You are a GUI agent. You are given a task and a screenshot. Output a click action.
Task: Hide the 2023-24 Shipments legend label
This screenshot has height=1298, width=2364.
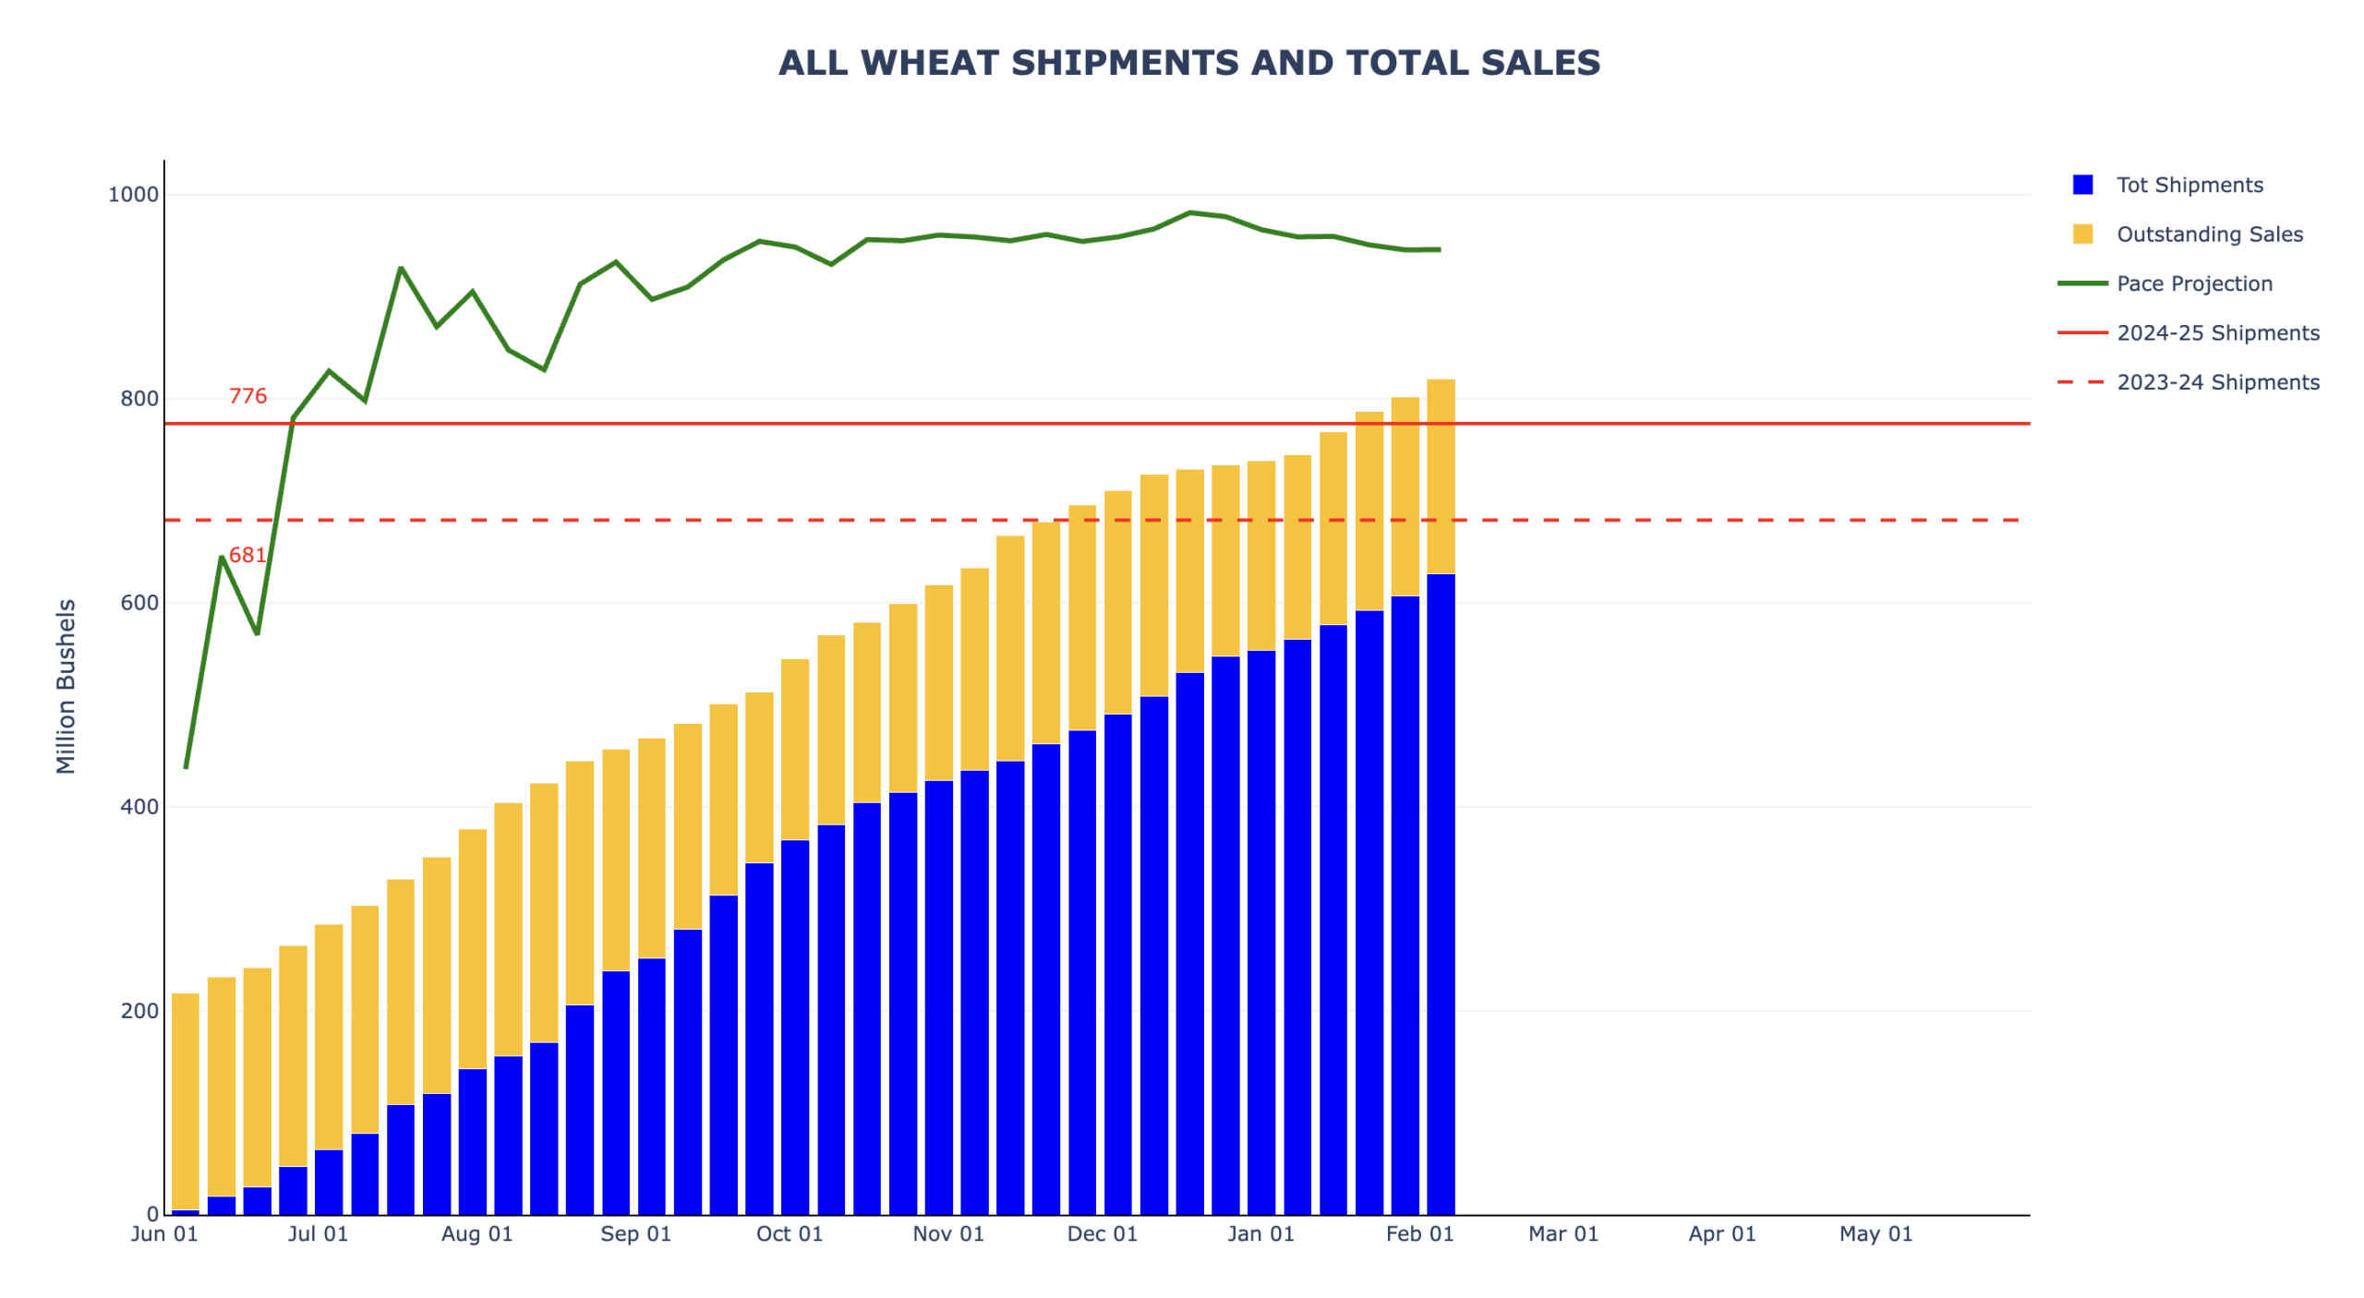[x=2217, y=382]
